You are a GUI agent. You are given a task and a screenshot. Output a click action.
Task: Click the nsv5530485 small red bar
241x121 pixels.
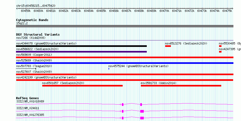pyautogui.click(x=220, y=46)
